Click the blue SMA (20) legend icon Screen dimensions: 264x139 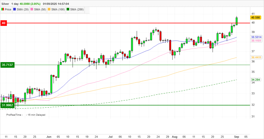14,10
